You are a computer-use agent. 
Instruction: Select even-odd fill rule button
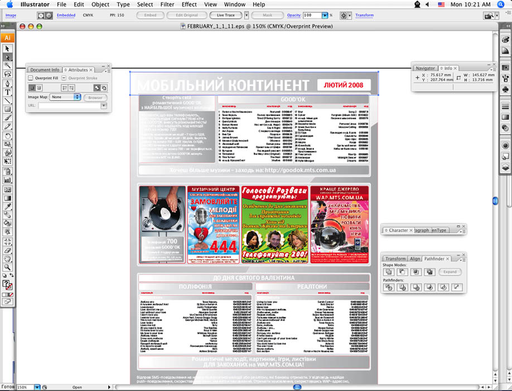click(104, 87)
